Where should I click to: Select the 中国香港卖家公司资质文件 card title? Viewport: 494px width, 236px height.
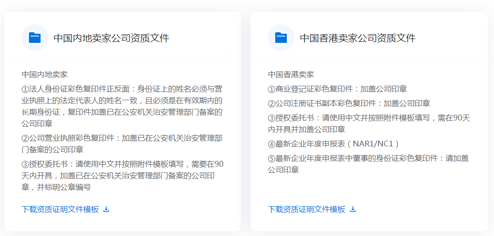pos(357,38)
